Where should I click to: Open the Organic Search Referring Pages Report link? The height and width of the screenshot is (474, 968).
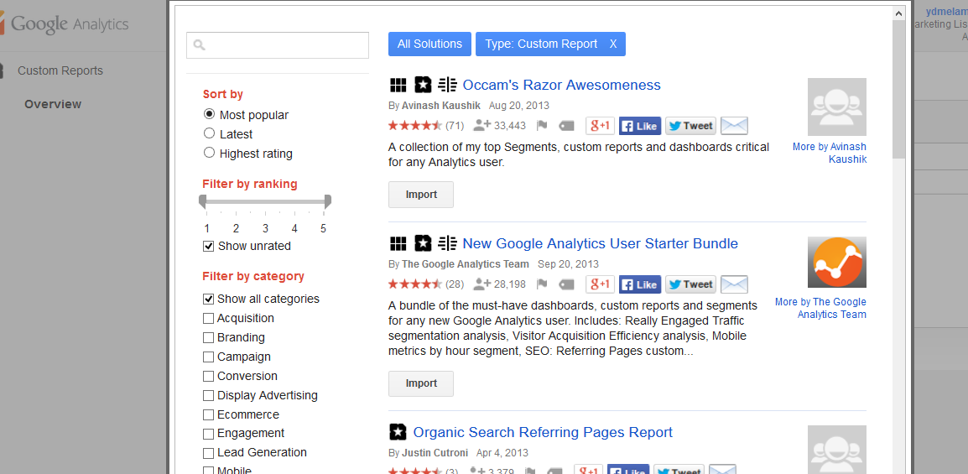pyautogui.click(x=543, y=432)
